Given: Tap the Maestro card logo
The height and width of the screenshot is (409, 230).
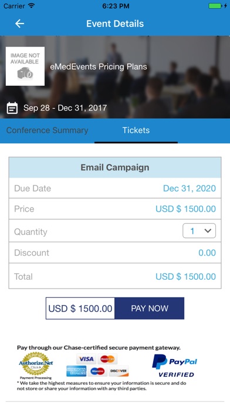Looking at the screenshot, I should coord(97,371).
